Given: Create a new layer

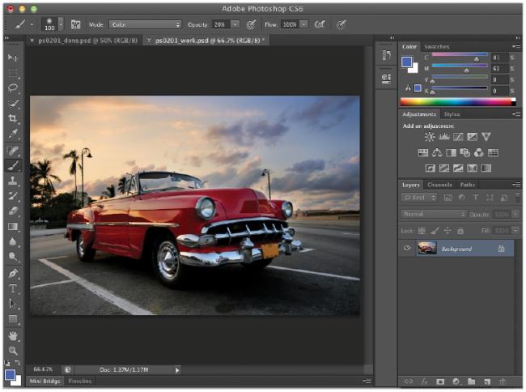Looking at the screenshot, I should 487,381.
